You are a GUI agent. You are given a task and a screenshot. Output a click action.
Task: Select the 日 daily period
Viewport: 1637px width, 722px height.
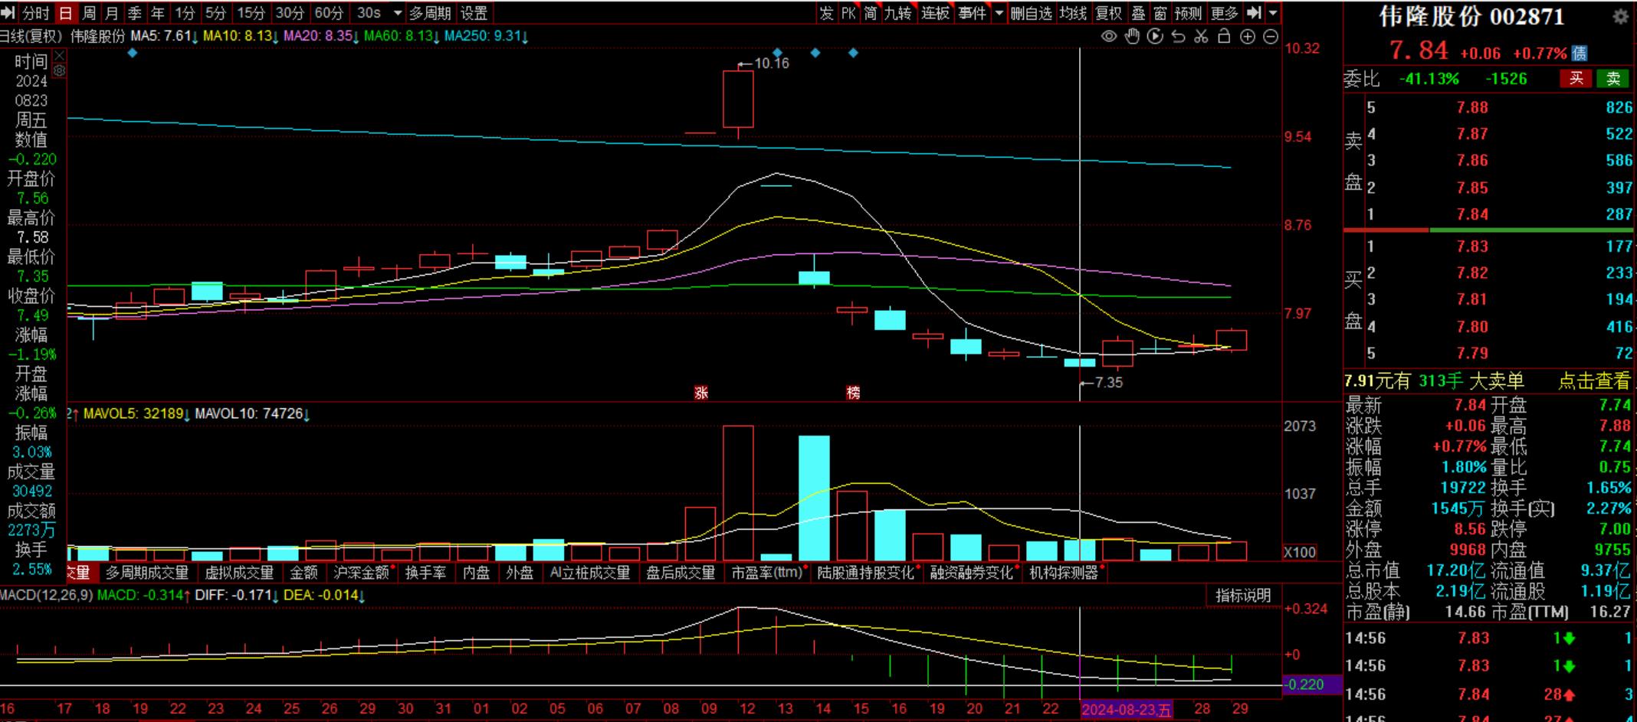66,13
